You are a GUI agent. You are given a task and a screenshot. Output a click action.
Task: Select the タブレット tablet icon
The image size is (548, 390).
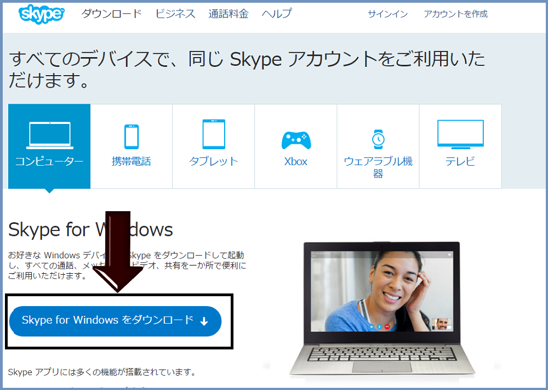click(x=214, y=134)
